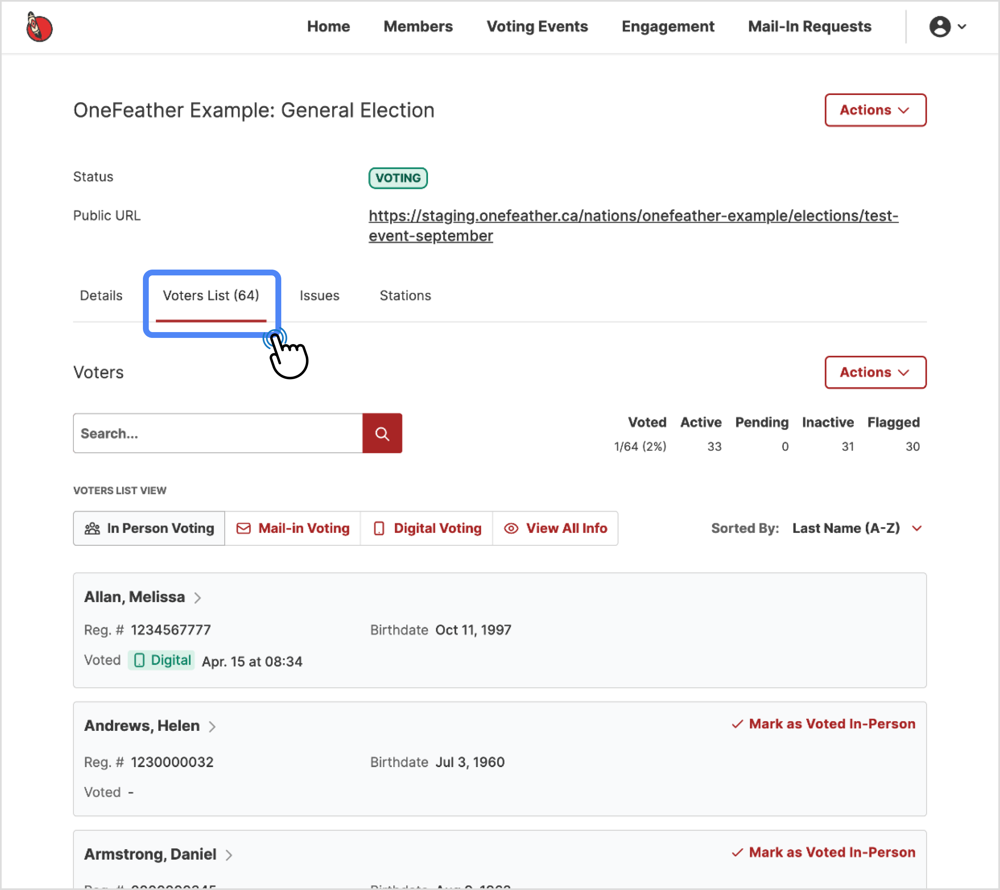1000x890 pixels.
Task: Click checkmark icon in Helen Andrews row
Action: coord(737,724)
